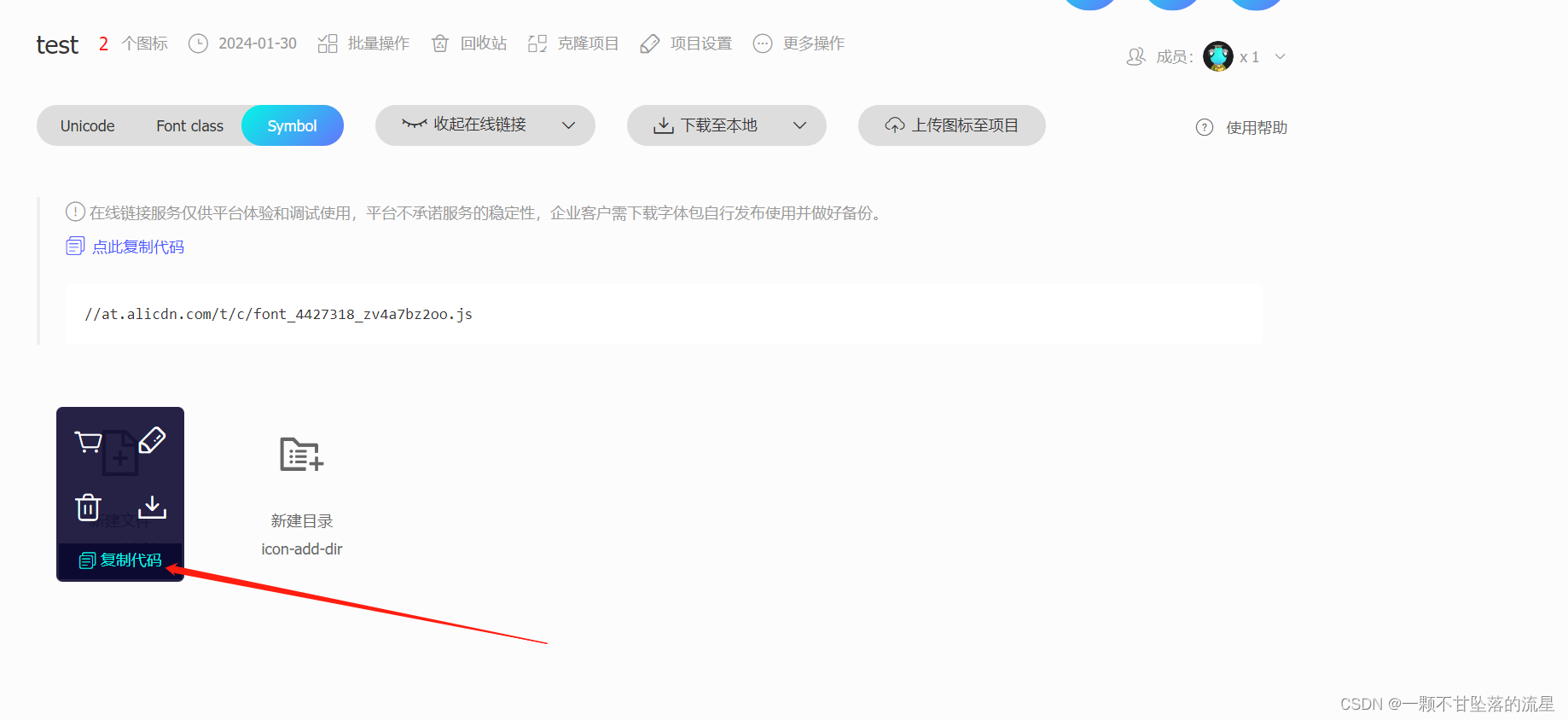1568x720 pixels.
Task: Click 复制代码 on the icon card
Action: 120,560
